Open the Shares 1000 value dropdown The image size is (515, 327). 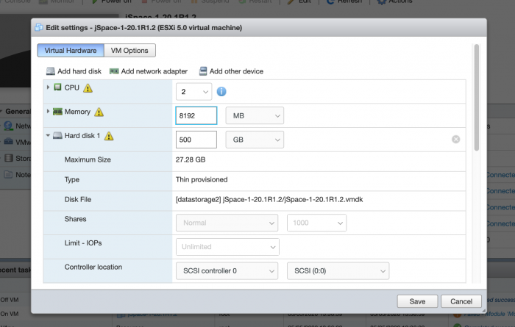coord(316,223)
